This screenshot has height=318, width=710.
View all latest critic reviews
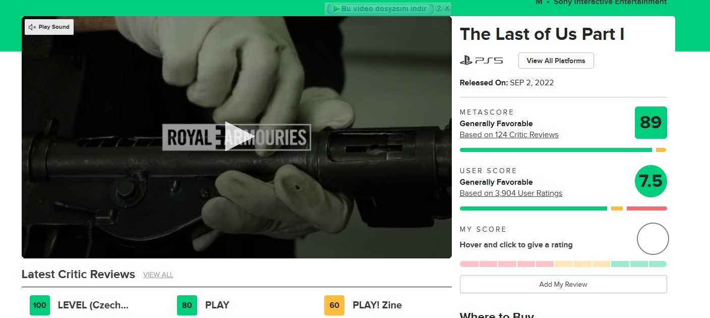(158, 275)
